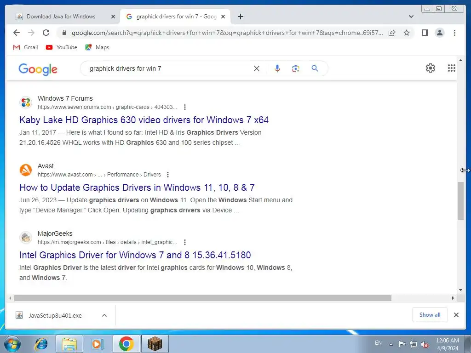Select the graphick drivers for win 7 tab
Screen dimensions: 471x353
pyautogui.click(x=176, y=17)
